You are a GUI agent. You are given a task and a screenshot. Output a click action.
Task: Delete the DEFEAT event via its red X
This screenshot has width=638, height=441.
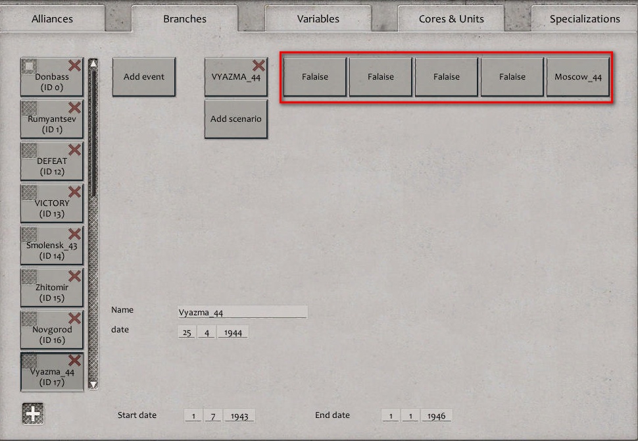74,149
